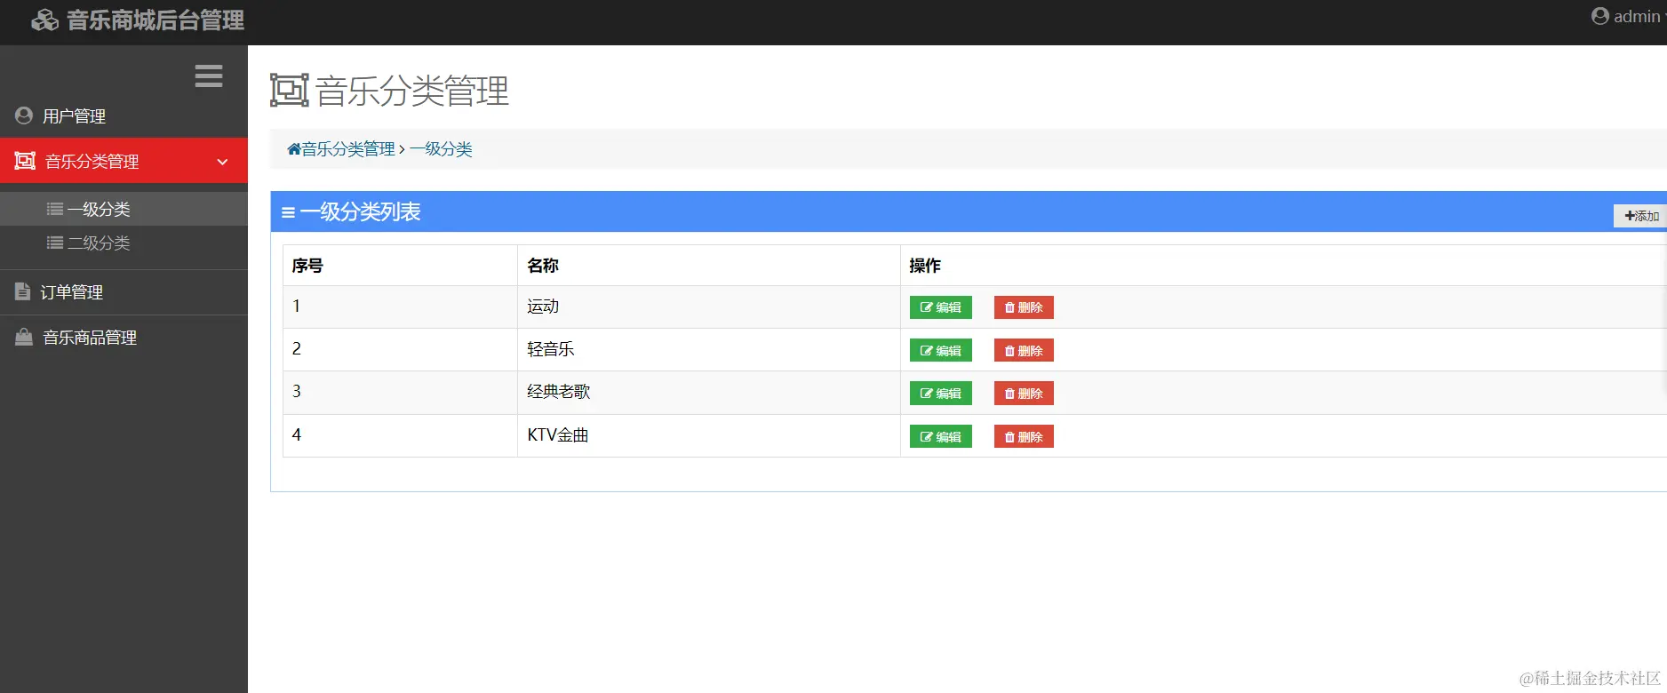Click the music store logo icon in header
Image resolution: width=1667 pixels, height=693 pixels.
coord(44,20)
